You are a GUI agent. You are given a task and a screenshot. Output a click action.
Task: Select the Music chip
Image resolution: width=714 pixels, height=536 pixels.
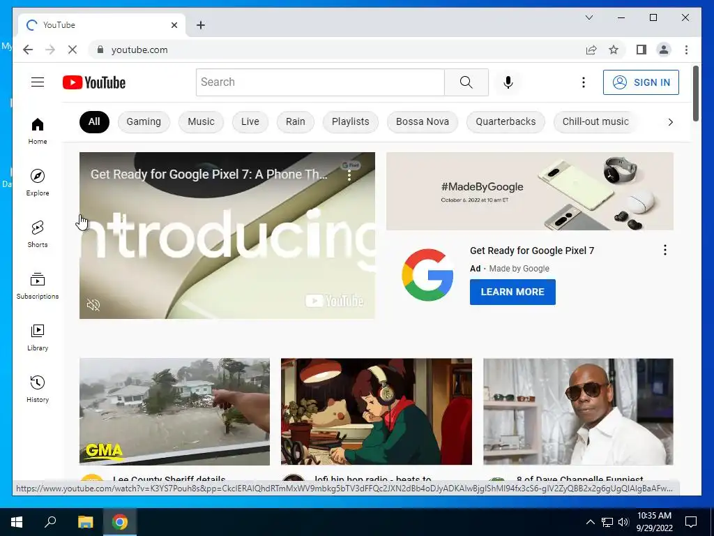pos(201,121)
